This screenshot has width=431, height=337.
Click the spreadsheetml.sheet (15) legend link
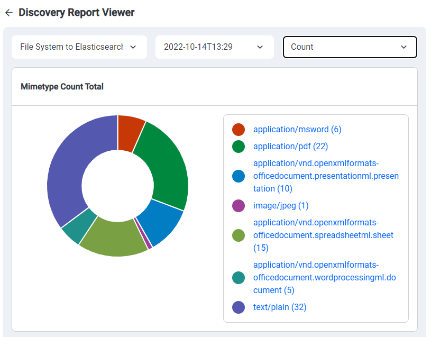point(323,235)
